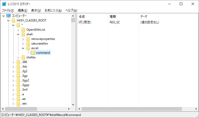Click the .aa folder icon

click(18, 99)
